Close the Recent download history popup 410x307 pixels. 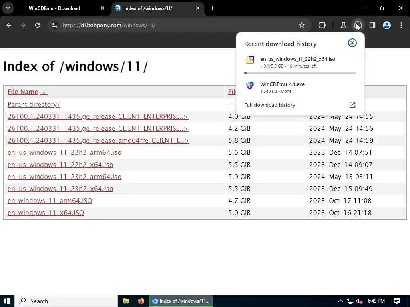352,43
